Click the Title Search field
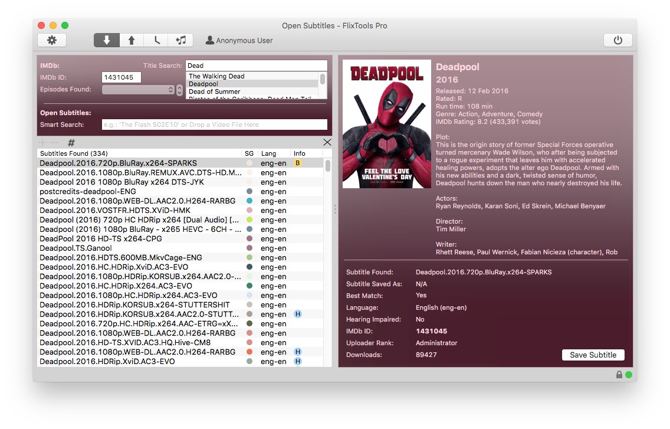The width and height of the screenshot is (670, 429). (x=257, y=66)
